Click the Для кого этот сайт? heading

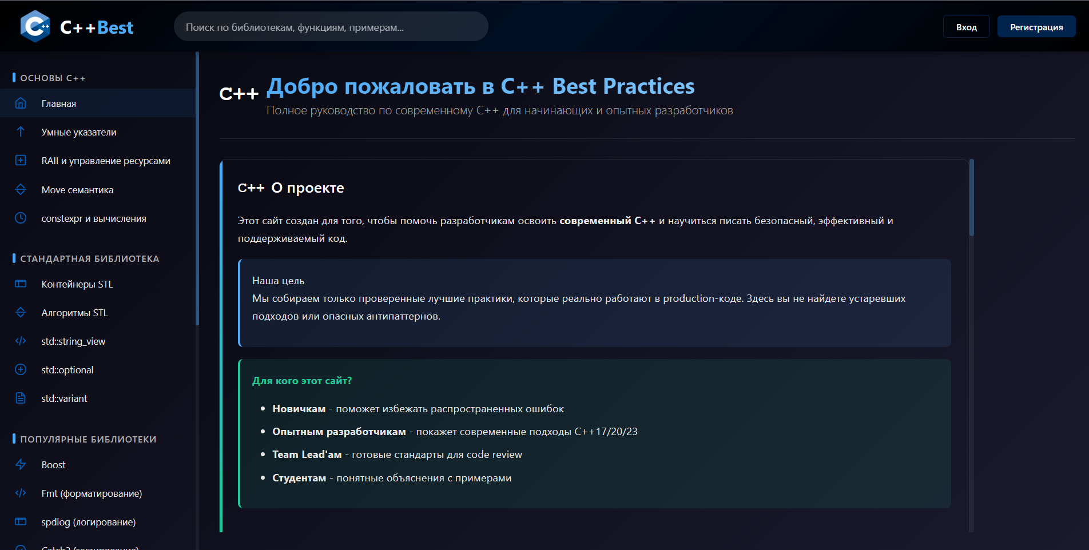point(302,381)
